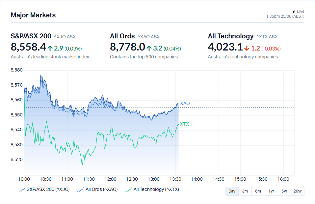Click the All Ords green up arrow
The image size is (315, 204).
click(x=149, y=48)
